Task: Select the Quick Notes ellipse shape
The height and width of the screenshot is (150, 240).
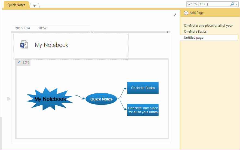Action: click(101, 99)
